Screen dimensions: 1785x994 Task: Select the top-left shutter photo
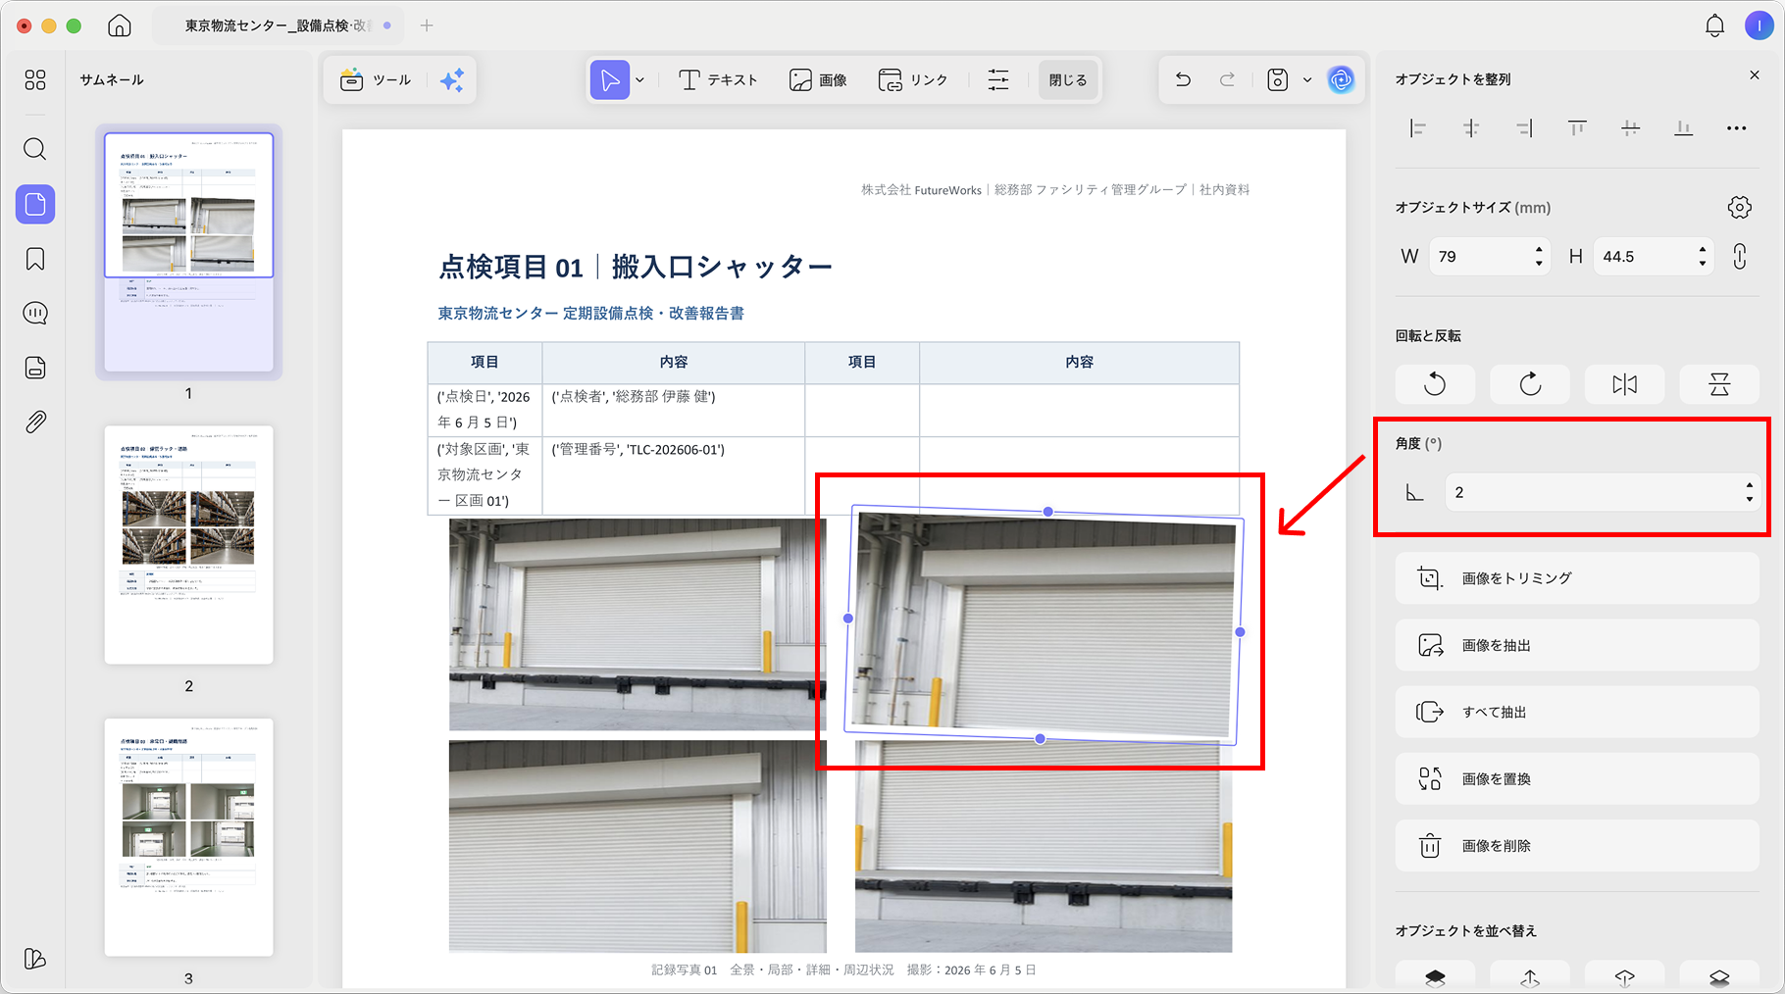tap(637, 624)
